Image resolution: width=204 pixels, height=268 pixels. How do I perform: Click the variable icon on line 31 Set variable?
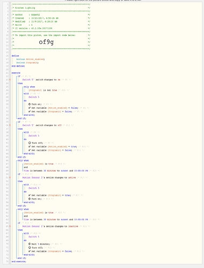coord(30,108)
